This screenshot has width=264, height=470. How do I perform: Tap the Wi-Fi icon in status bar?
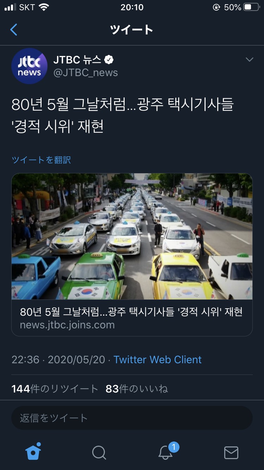44,7
